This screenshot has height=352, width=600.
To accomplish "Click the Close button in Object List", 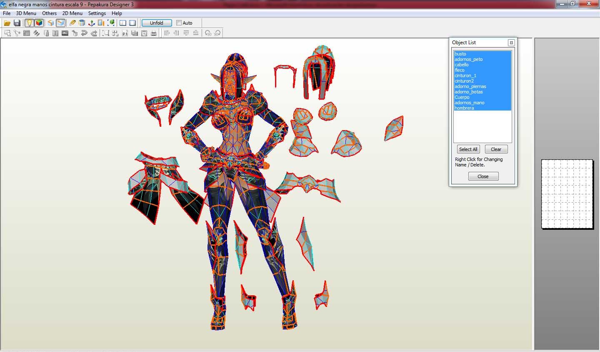I will click(x=483, y=176).
